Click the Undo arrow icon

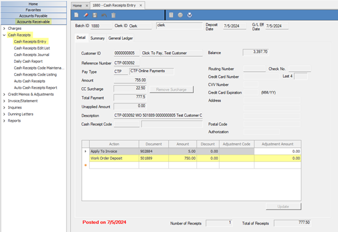point(104,15)
